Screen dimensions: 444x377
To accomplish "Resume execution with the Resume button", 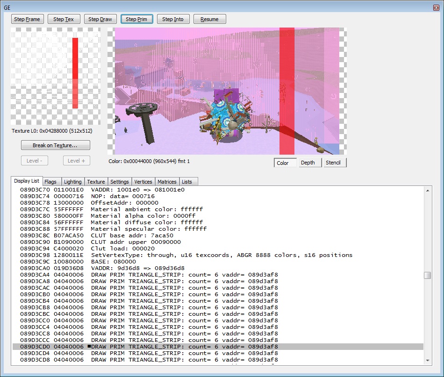I will tap(209, 19).
